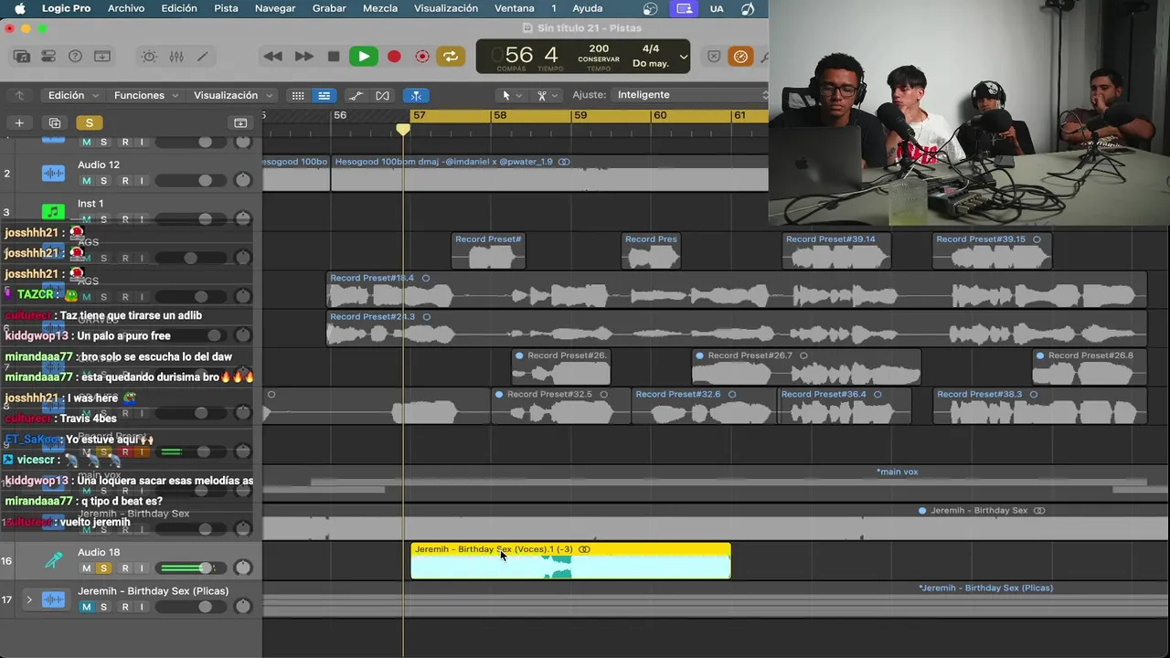The image size is (1170, 658).
Task: Solo the Audio 12 track
Action: click(x=103, y=181)
